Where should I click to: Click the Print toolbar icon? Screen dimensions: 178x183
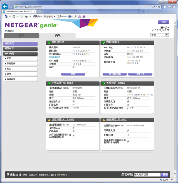pos(26,16)
